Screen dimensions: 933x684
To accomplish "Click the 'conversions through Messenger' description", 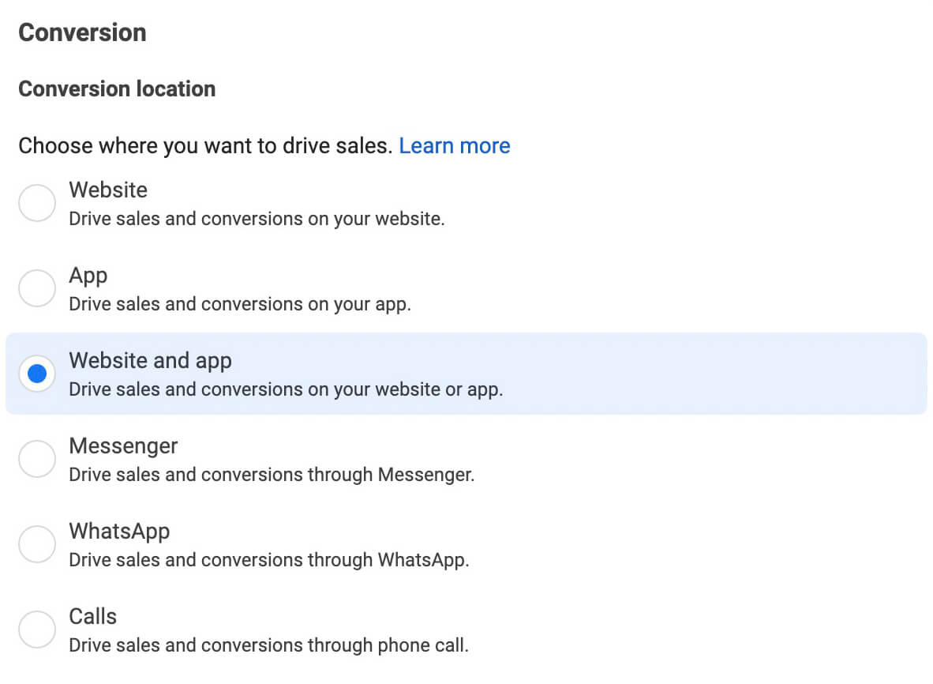I will [x=272, y=475].
